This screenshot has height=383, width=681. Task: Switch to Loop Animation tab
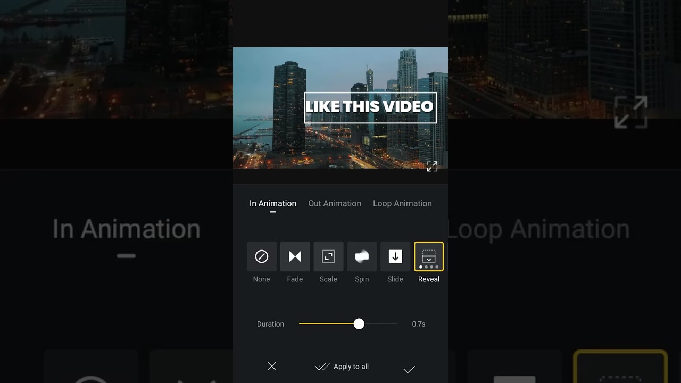(x=402, y=203)
